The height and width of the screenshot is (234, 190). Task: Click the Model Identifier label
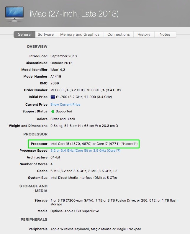coord(34,70)
